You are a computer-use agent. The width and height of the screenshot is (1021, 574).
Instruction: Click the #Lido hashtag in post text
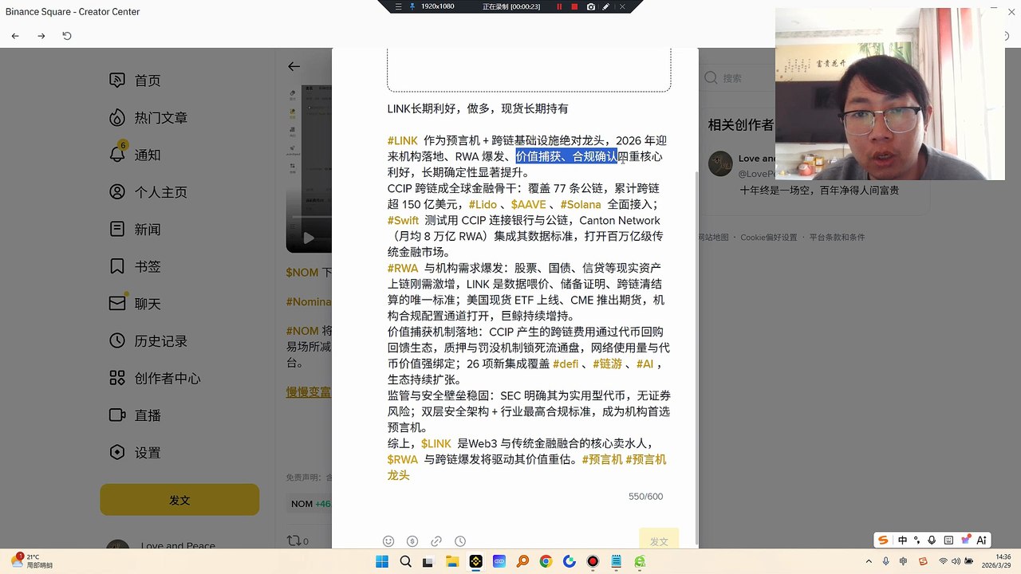[483, 205]
